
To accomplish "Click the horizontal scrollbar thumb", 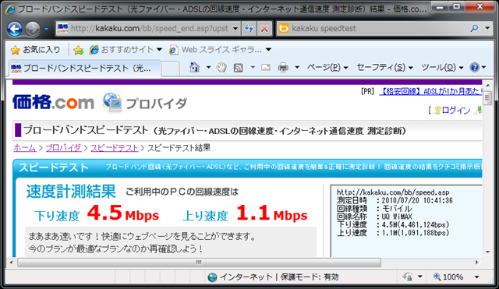I will coord(200,263).
